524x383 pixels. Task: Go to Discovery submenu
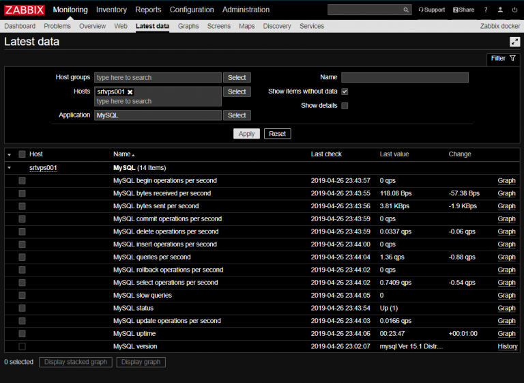click(277, 26)
